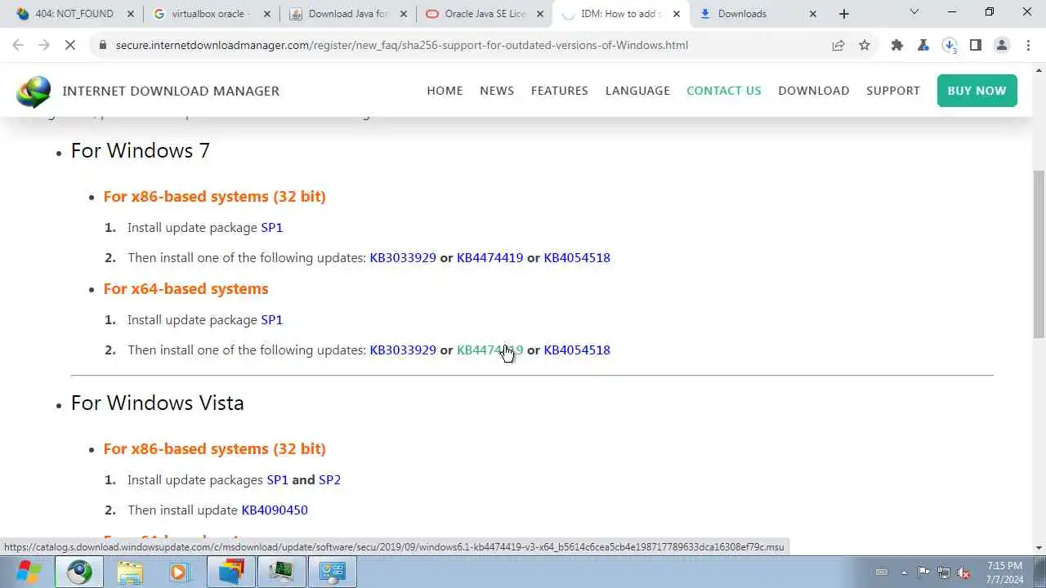Viewport: 1046px width, 588px height.
Task: Close the Downloads tab
Action: point(813,14)
